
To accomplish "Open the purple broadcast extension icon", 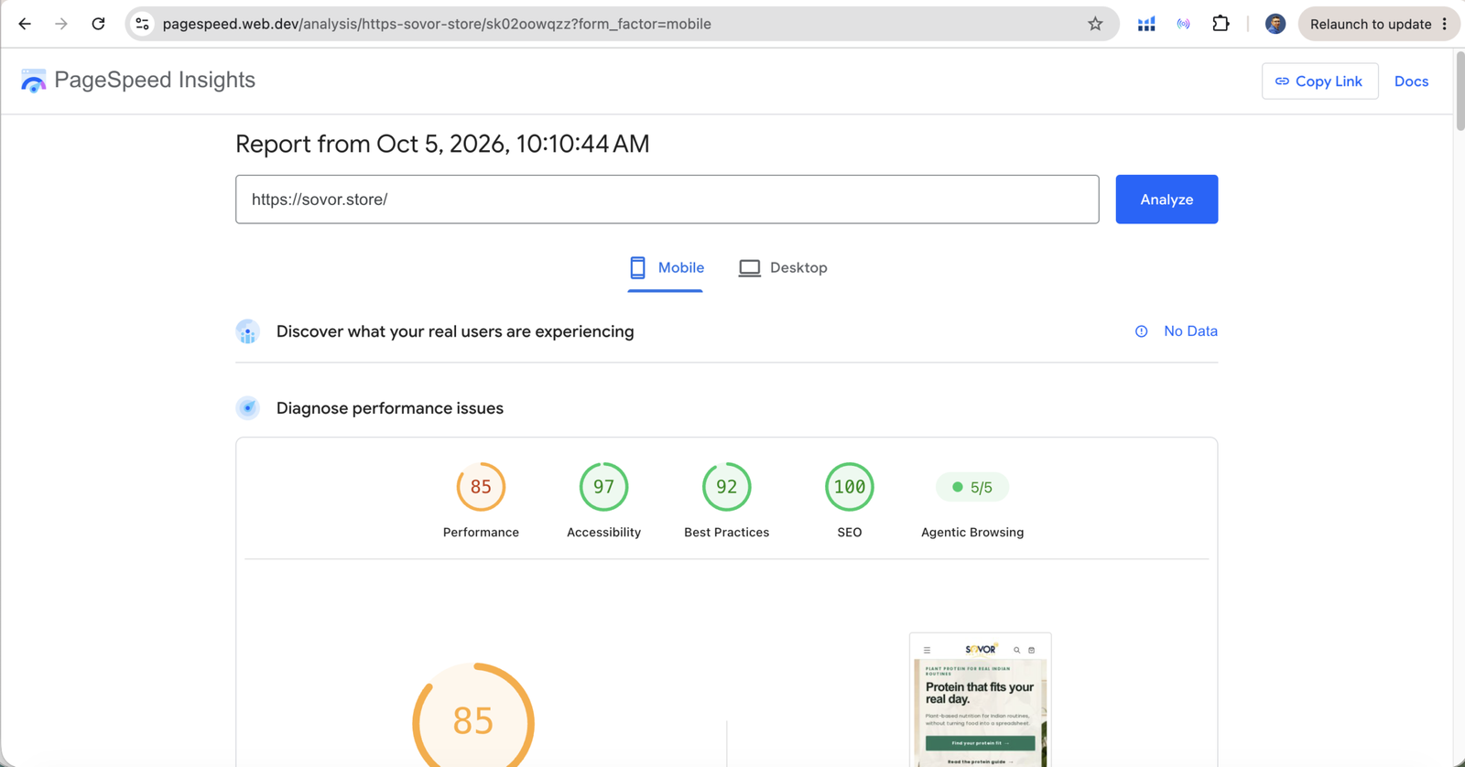I will tap(1183, 24).
